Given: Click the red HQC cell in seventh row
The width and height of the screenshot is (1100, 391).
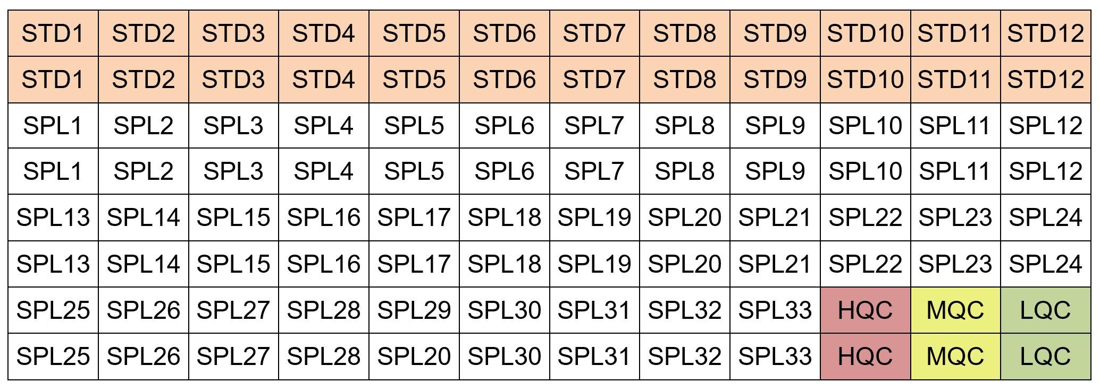Looking at the screenshot, I should click(866, 310).
